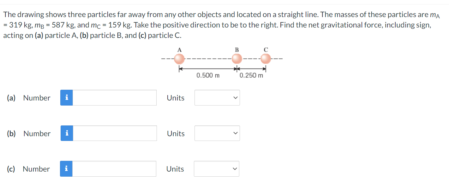The height and width of the screenshot is (182, 449).
Task: Click particle A in the drawing
Action: (180, 58)
